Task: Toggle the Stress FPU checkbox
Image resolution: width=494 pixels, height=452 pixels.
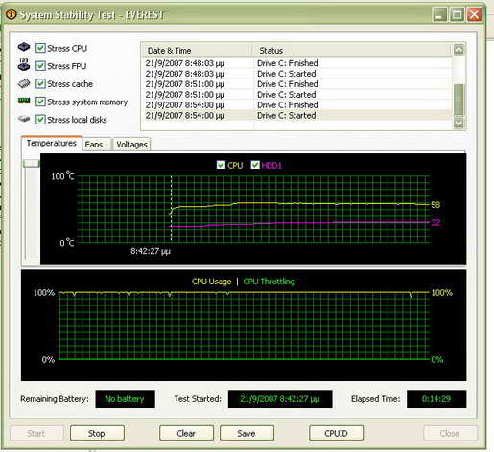Action: 40,66
